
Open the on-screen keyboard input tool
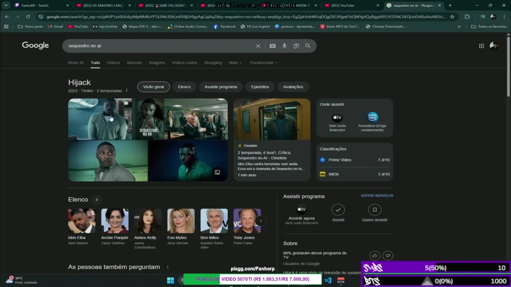[272, 46]
